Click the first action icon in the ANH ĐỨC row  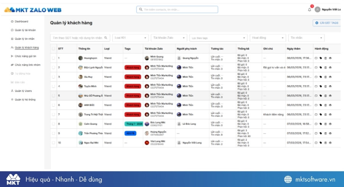pyautogui.click(x=316, y=105)
